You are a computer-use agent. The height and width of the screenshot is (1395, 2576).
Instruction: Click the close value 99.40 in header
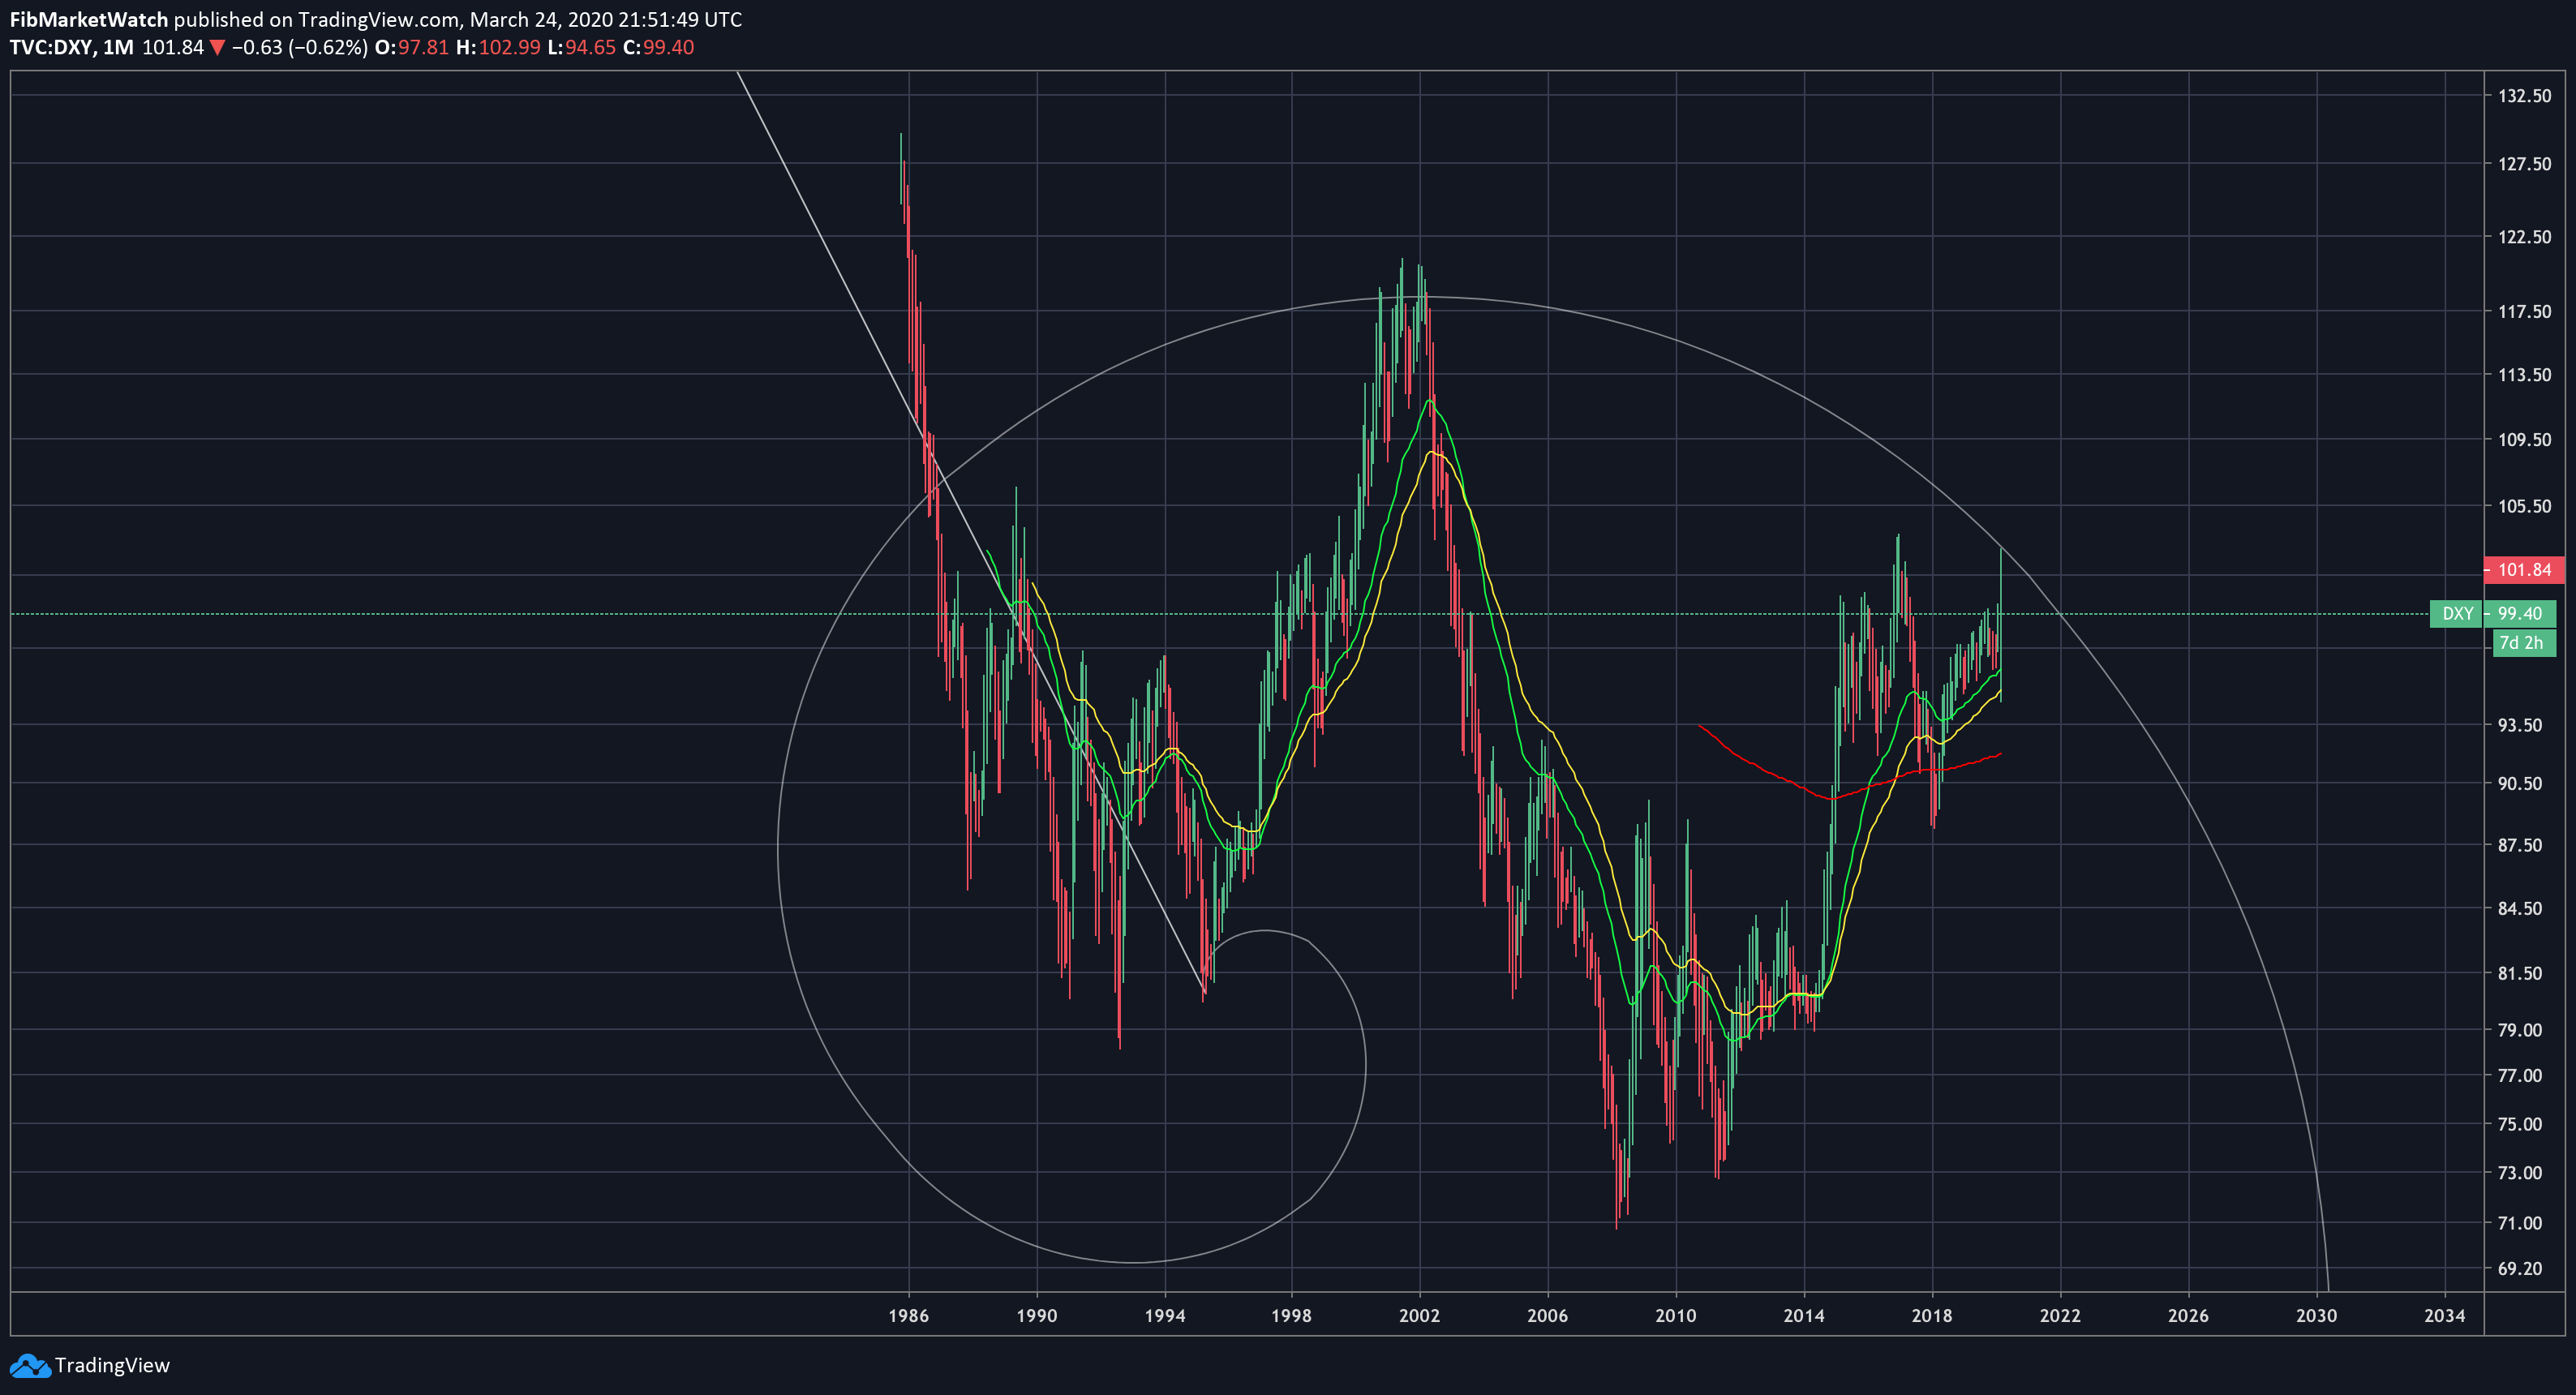668,47
